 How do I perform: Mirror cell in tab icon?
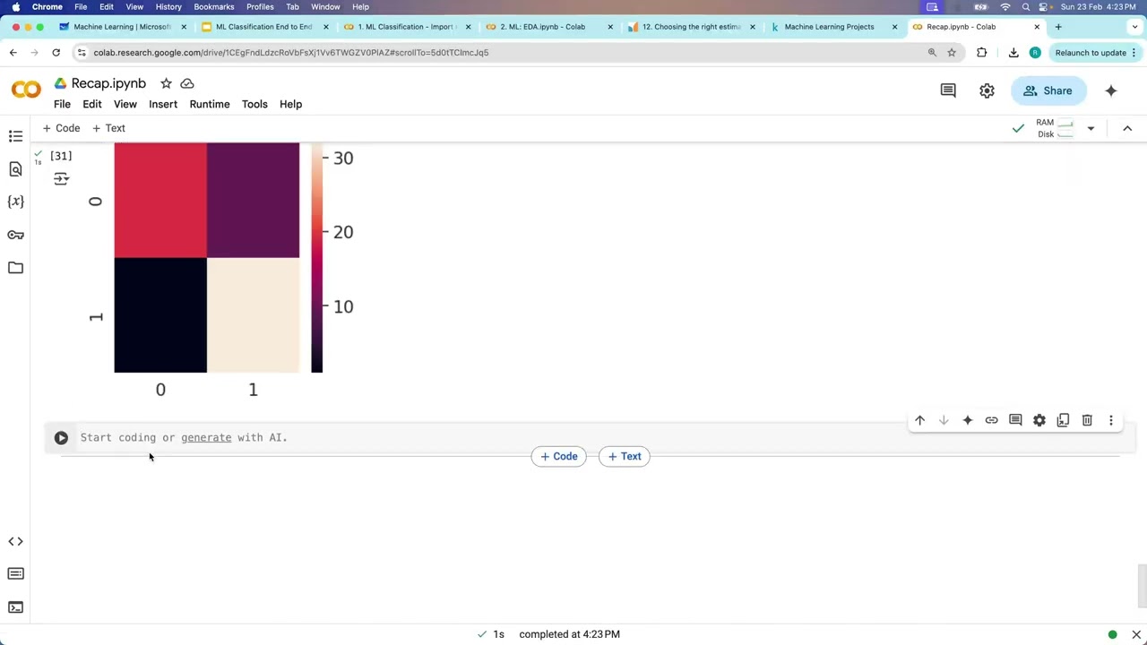1063,420
